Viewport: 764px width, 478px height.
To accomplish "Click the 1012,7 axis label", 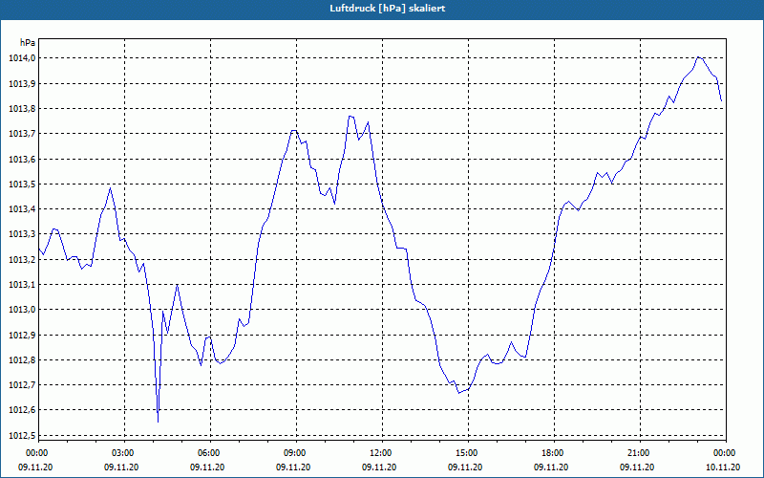I will [x=22, y=385].
